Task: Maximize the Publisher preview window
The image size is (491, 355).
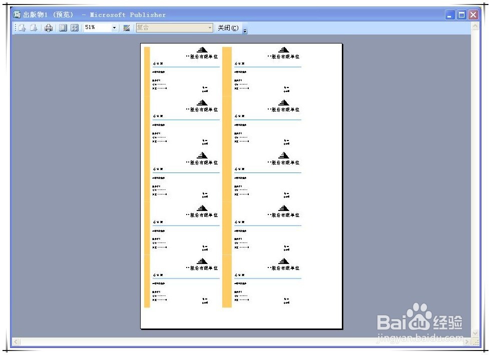Action: pos(461,14)
